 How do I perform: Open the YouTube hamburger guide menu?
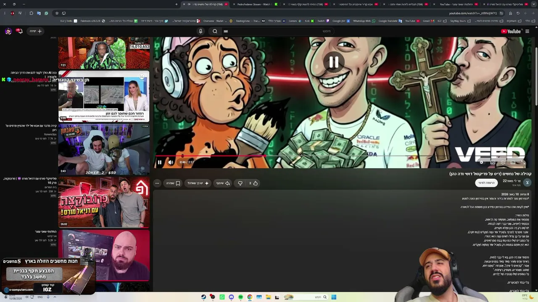(527, 31)
